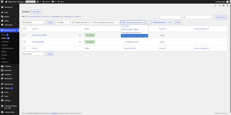
Task: Open order #112 Ávila e carvalho
Action: click(x=39, y=35)
